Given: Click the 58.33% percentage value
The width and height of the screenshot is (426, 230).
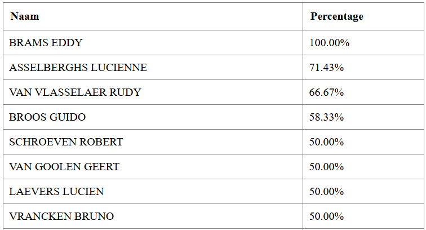Looking at the screenshot, I should coord(326,117).
